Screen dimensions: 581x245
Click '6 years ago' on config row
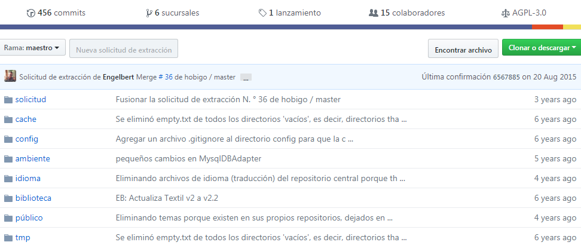(x=555, y=139)
